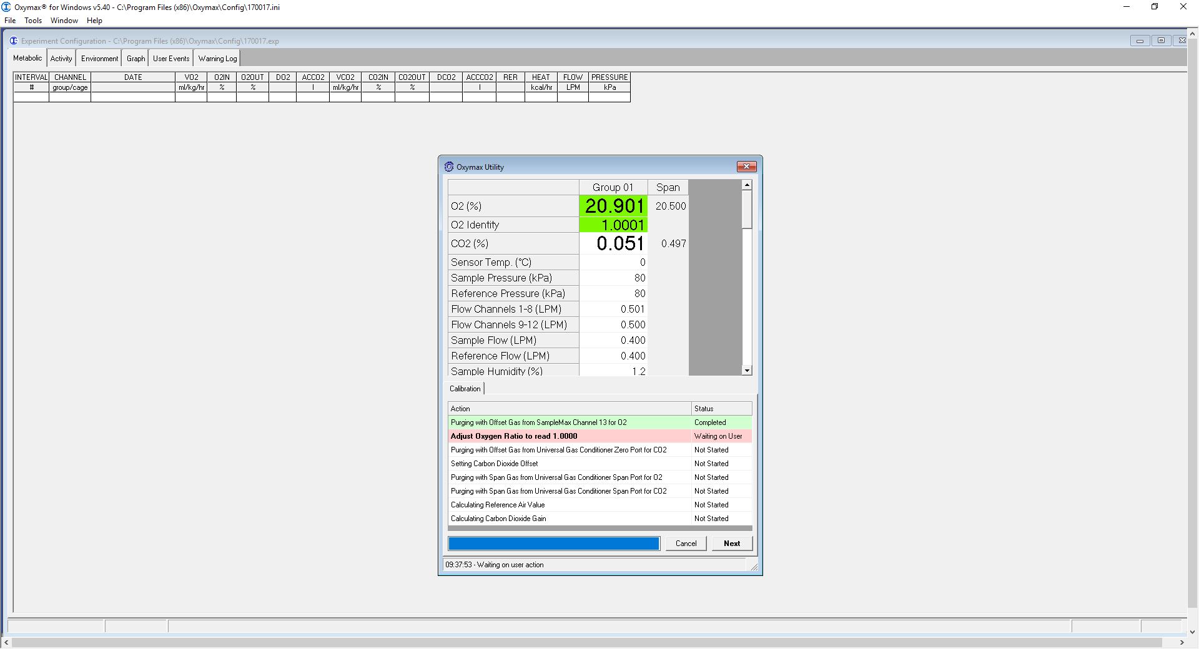
Task: Open the Tools menu
Action: click(33, 21)
